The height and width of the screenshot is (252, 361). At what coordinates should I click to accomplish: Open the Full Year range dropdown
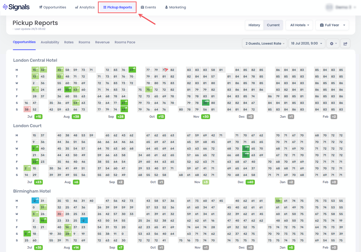[332, 25]
